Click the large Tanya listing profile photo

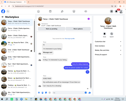(x=108, y=21)
